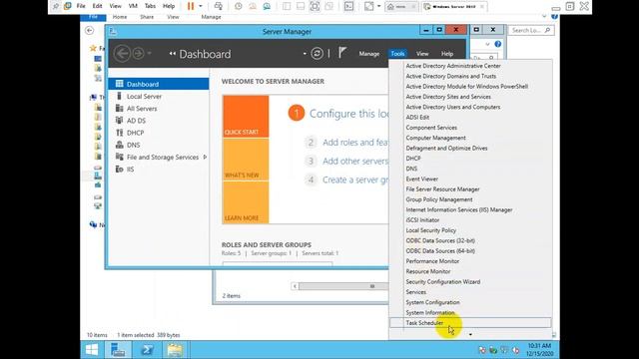Open the Windows Start button
Viewport: 639px width, 359px height.
(92, 350)
